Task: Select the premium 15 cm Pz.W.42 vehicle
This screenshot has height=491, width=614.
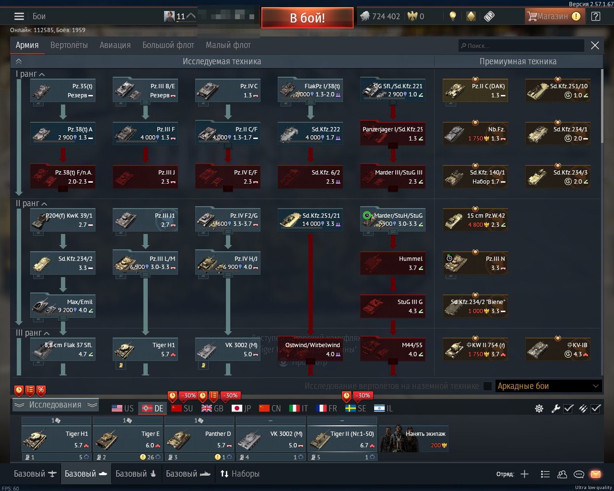Action: click(x=475, y=220)
